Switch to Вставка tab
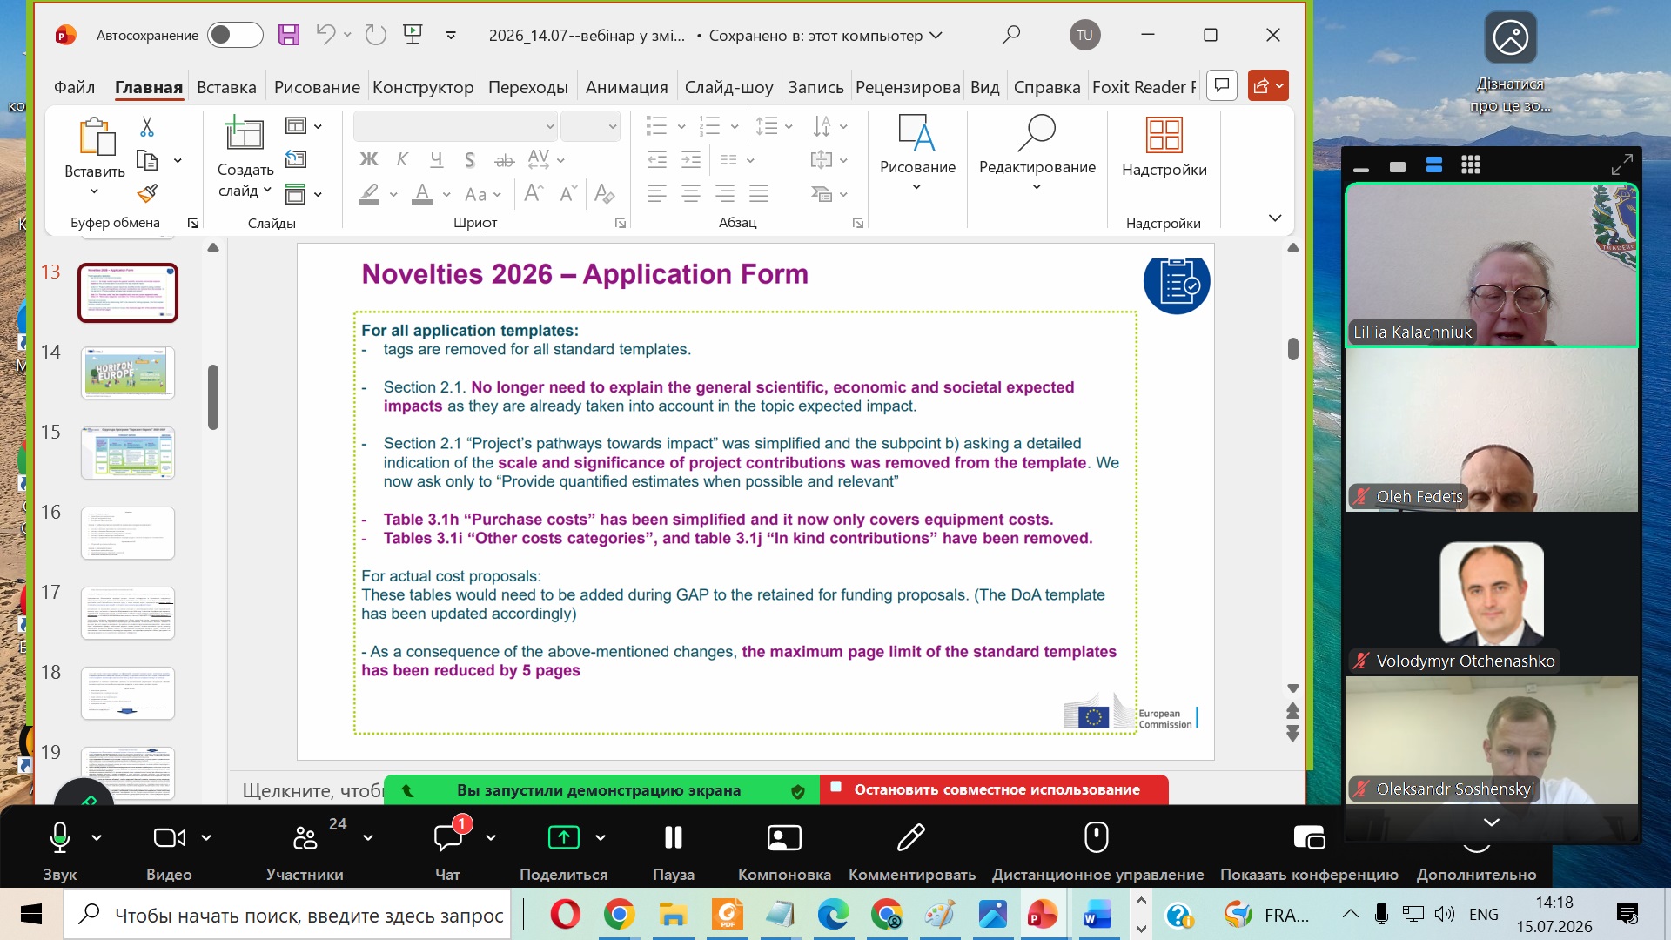The width and height of the screenshot is (1671, 940). pyautogui.click(x=226, y=87)
